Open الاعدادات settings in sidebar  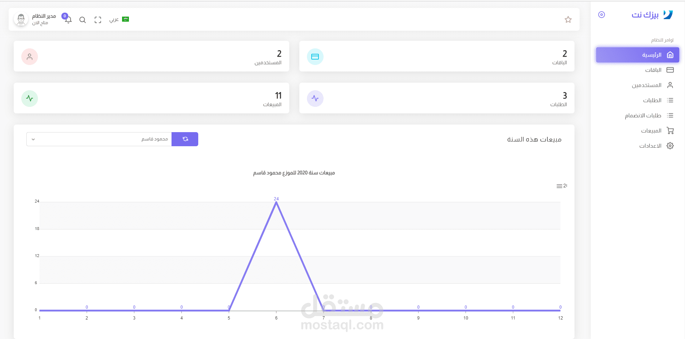pos(650,146)
